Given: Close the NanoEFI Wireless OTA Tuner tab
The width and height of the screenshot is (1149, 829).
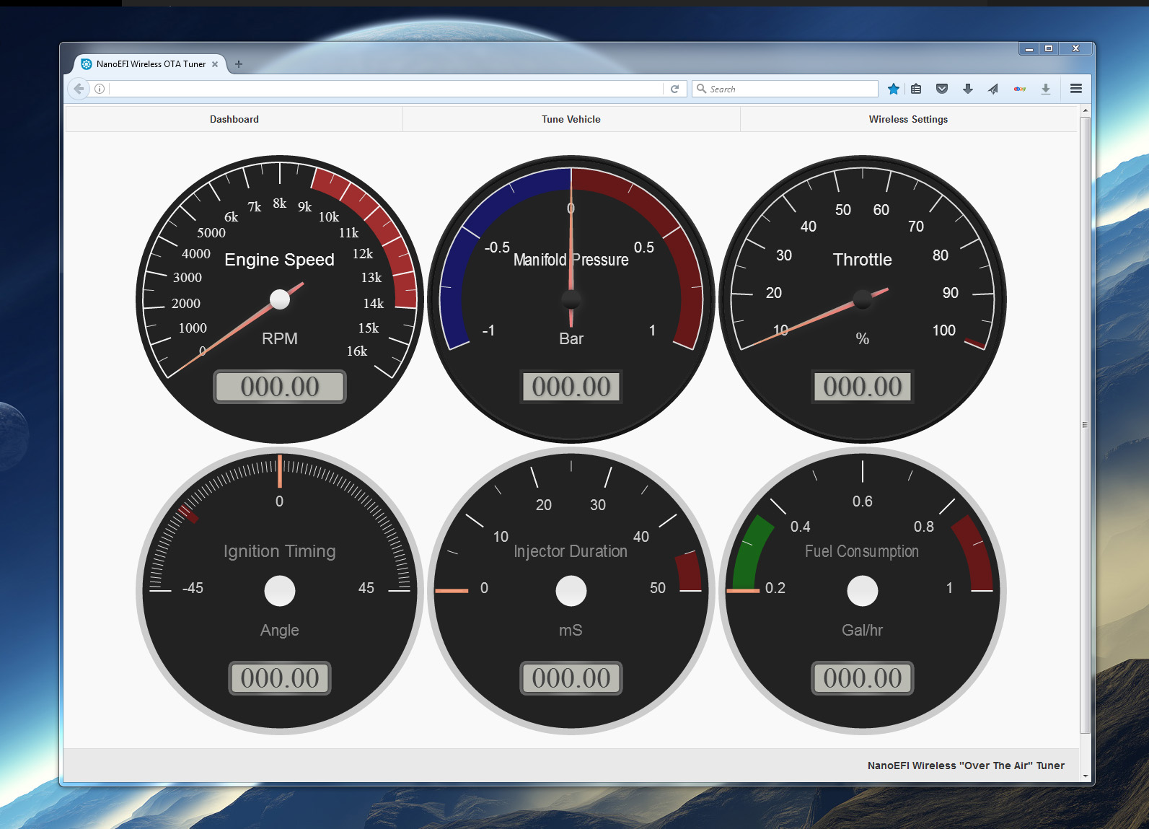Looking at the screenshot, I should tap(215, 64).
